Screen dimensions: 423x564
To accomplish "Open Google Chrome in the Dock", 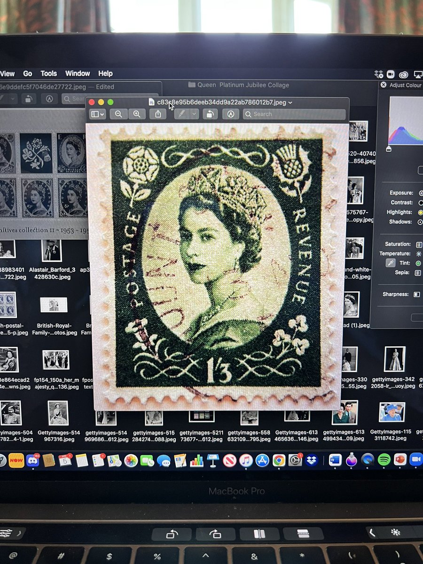I will coord(279,460).
